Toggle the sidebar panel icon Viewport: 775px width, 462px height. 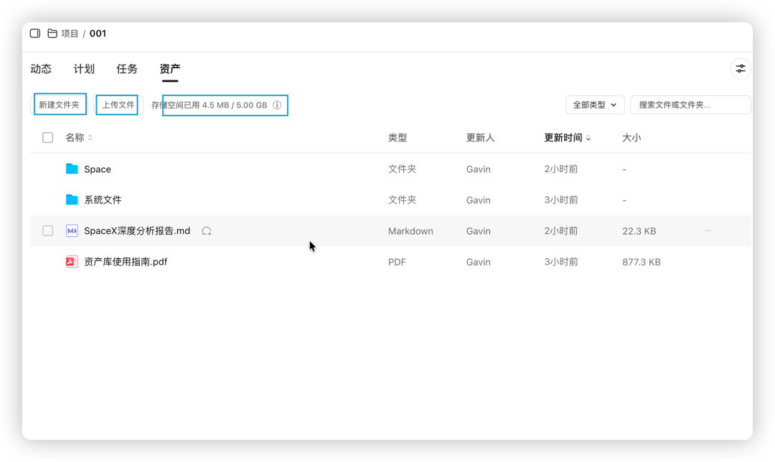[35, 33]
